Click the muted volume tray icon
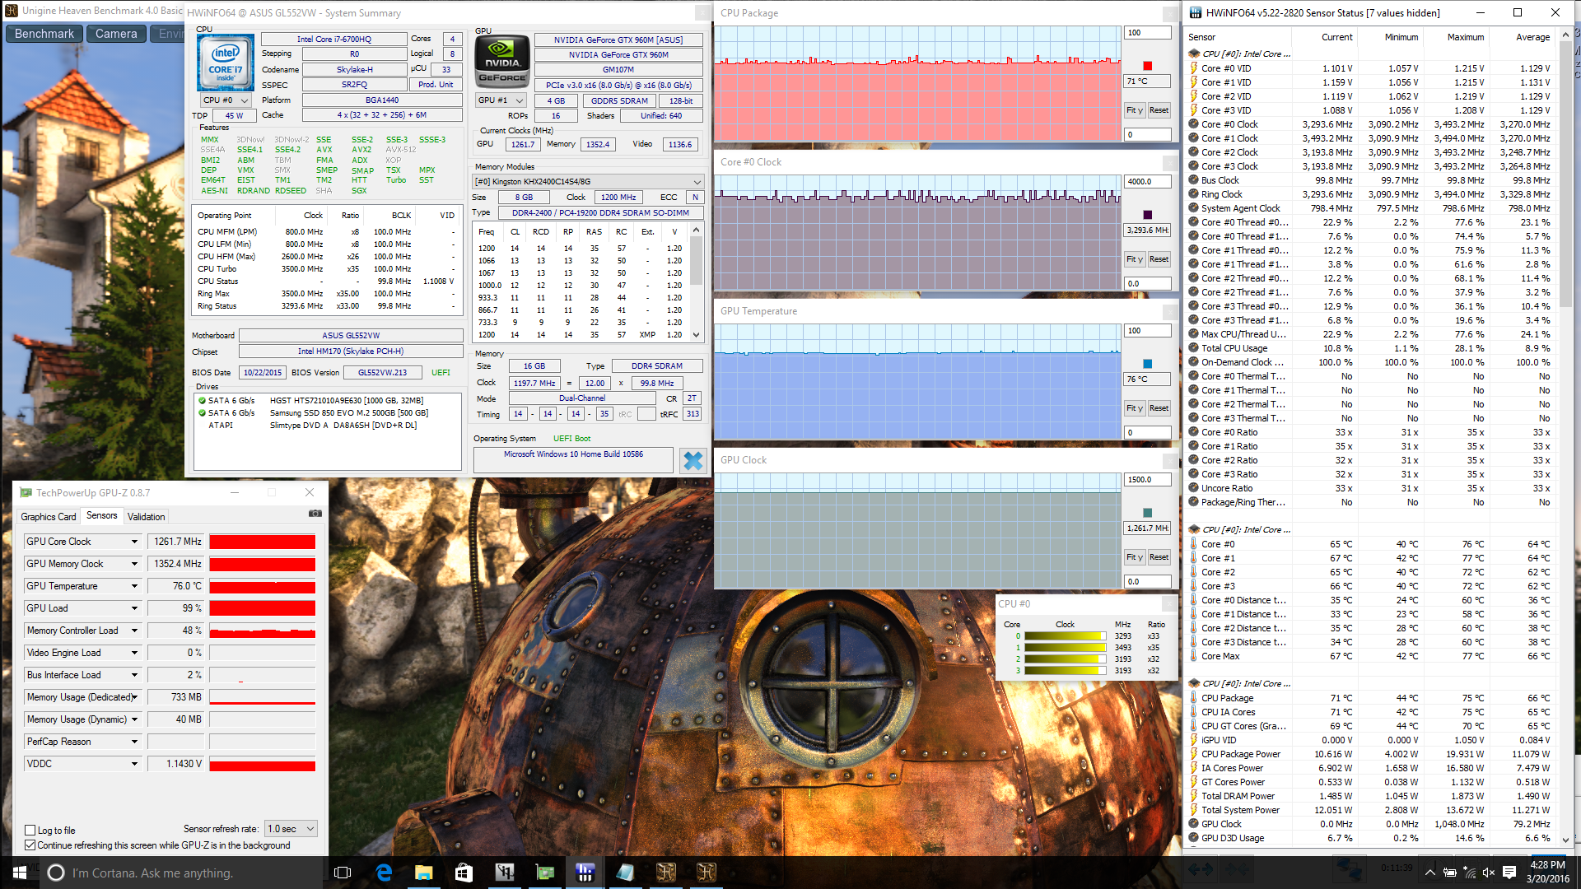The width and height of the screenshot is (1581, 889). [1489, 873]
